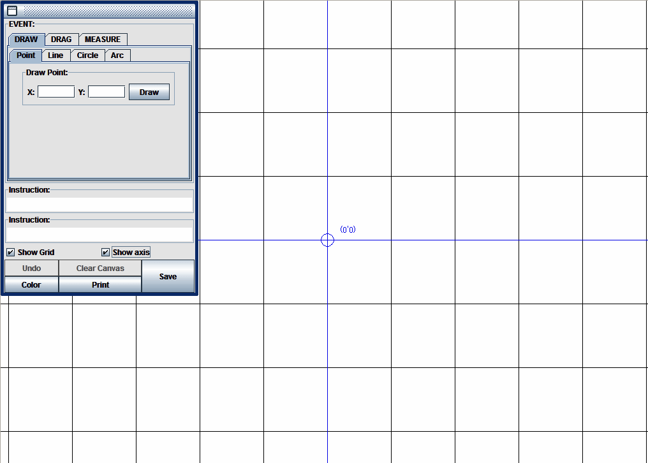Open the DRAG tab

[x=61, y=40]
